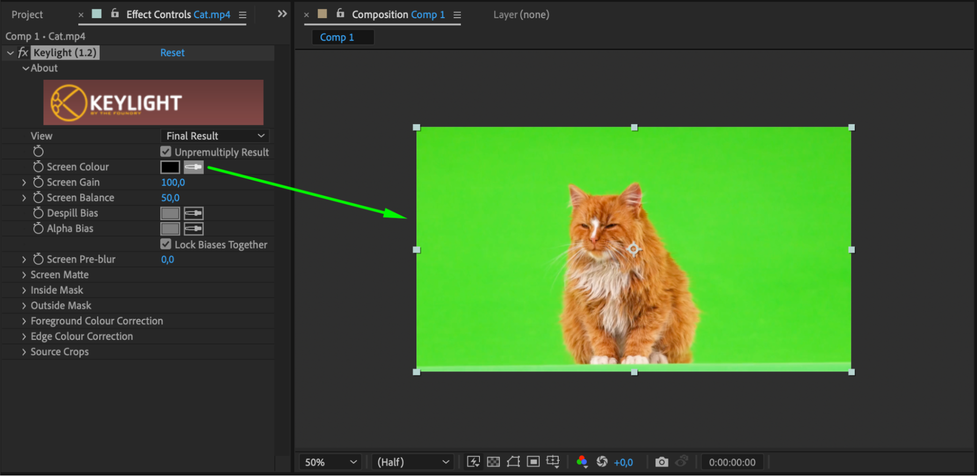Take a snapshot with the camera icon
This screenshot has height=476, width=977.
tap(661, 462)
